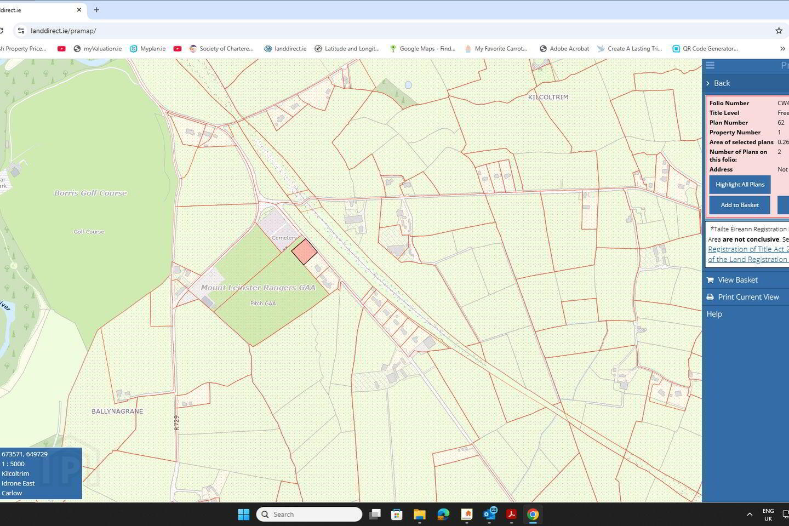The width and height of the screenshot is (789, 526).
Task: Click Borris Golf Course label
Action: pyautogui.click(x=90, y=193)
